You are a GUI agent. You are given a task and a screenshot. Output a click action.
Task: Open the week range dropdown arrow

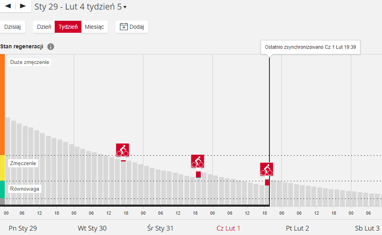tap(125, 7)
